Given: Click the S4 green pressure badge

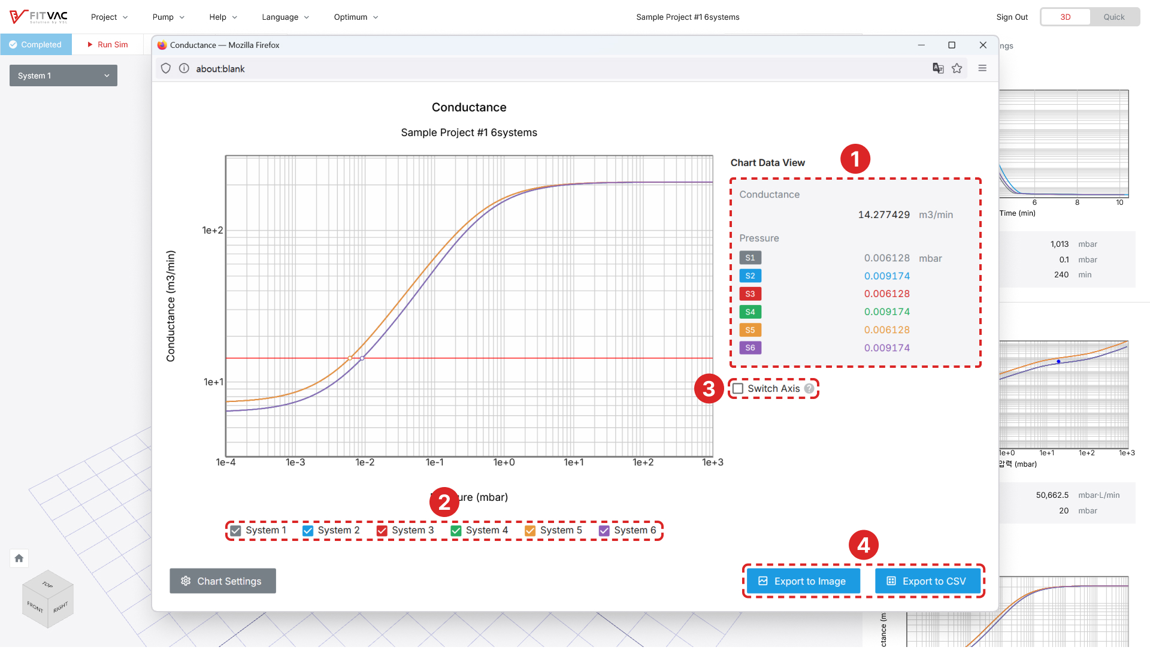Looking at the screenshot, I should pyautogui.click(x=750, y=312).
